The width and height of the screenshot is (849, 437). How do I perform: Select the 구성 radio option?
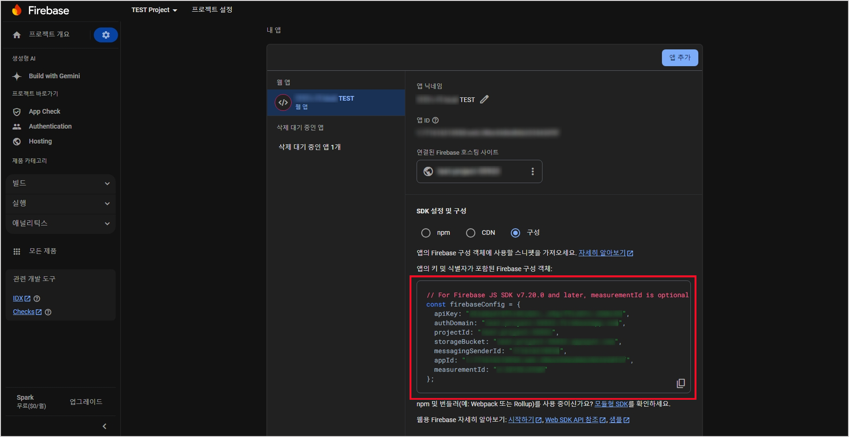(515, 233)
